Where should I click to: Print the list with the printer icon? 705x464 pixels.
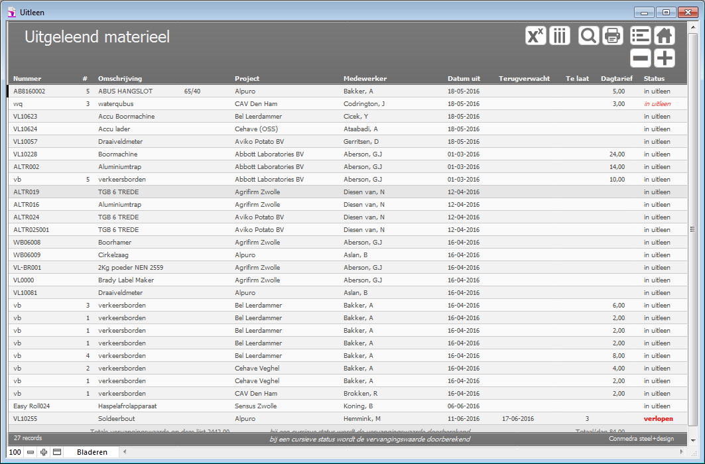[612, 36]
